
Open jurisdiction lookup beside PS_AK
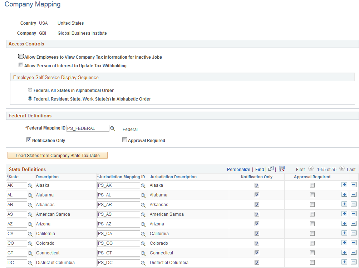click(x=143, y=186)
